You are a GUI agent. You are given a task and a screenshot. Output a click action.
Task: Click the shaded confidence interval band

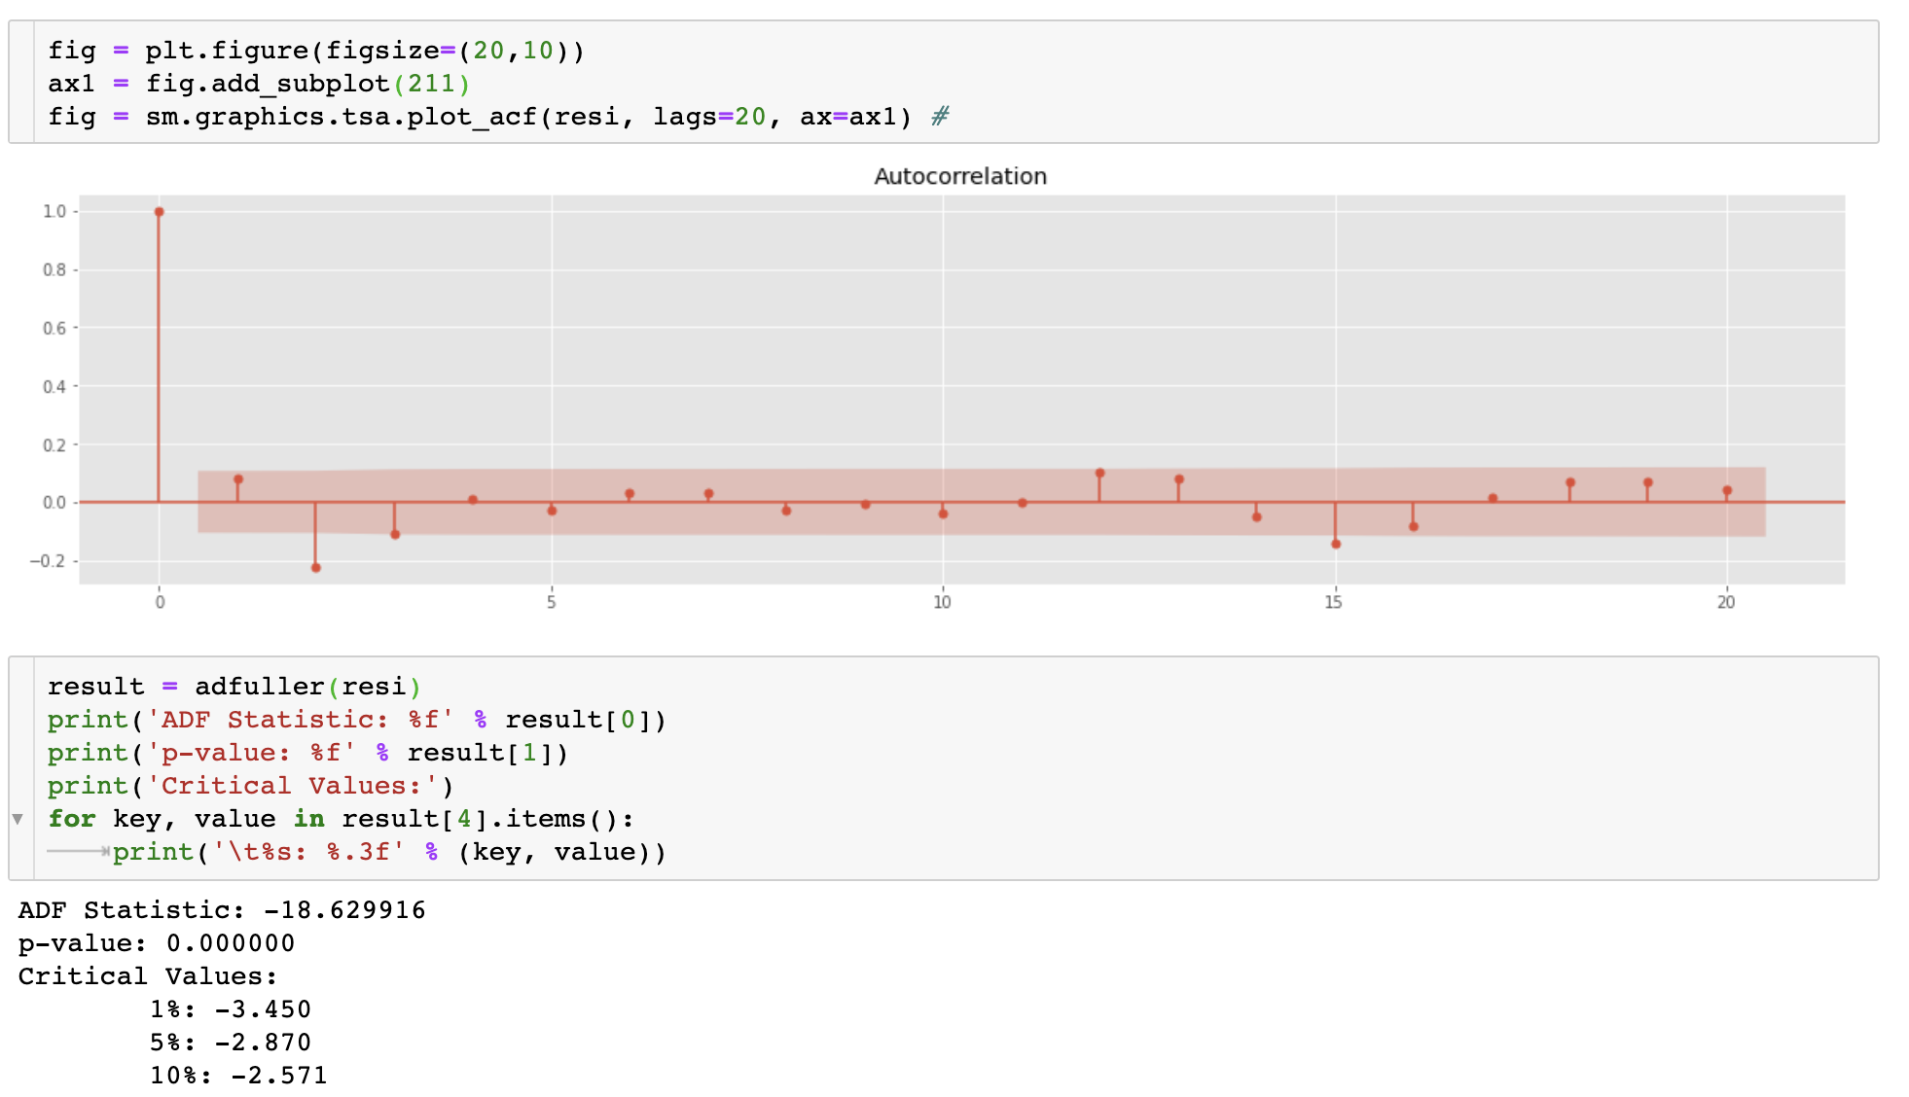(x=681, y=520)
